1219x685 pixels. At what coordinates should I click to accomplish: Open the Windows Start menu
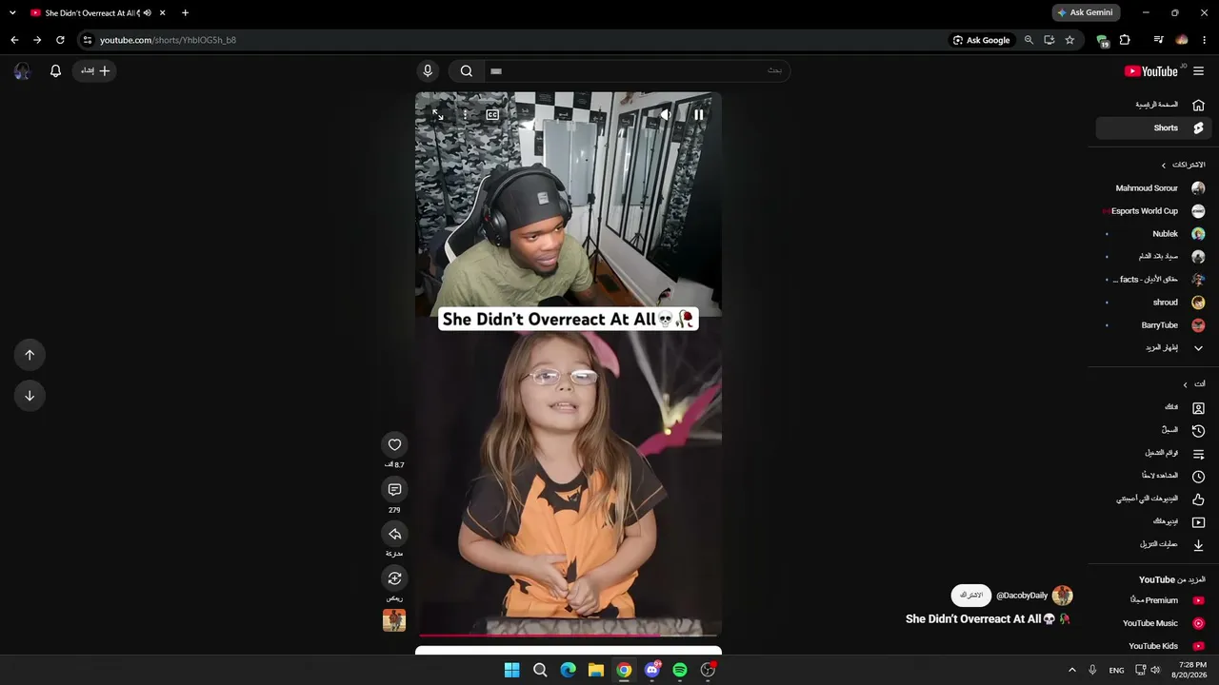pyautogui.click(x=511, y=670)
